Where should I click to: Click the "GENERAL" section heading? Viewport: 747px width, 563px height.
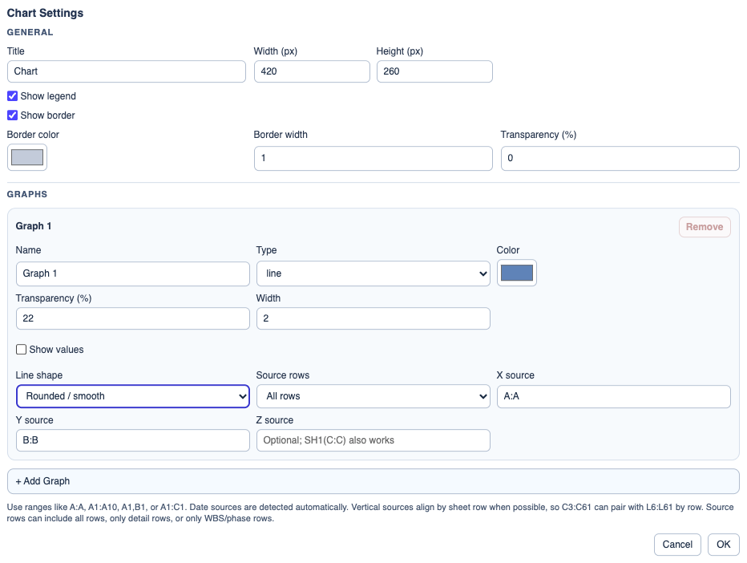pyautogui.click(x=30, y=32)
